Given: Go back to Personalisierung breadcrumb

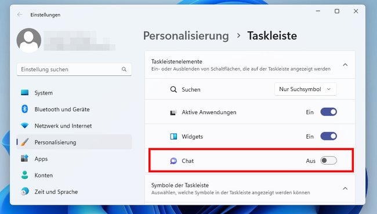Looking at the screenshot, I should pyautogui.click(x=186, y=36).
